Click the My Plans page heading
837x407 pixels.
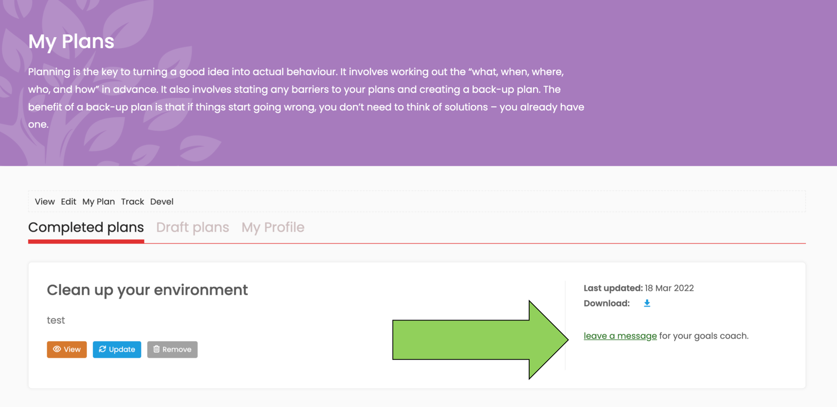point(71,41)
